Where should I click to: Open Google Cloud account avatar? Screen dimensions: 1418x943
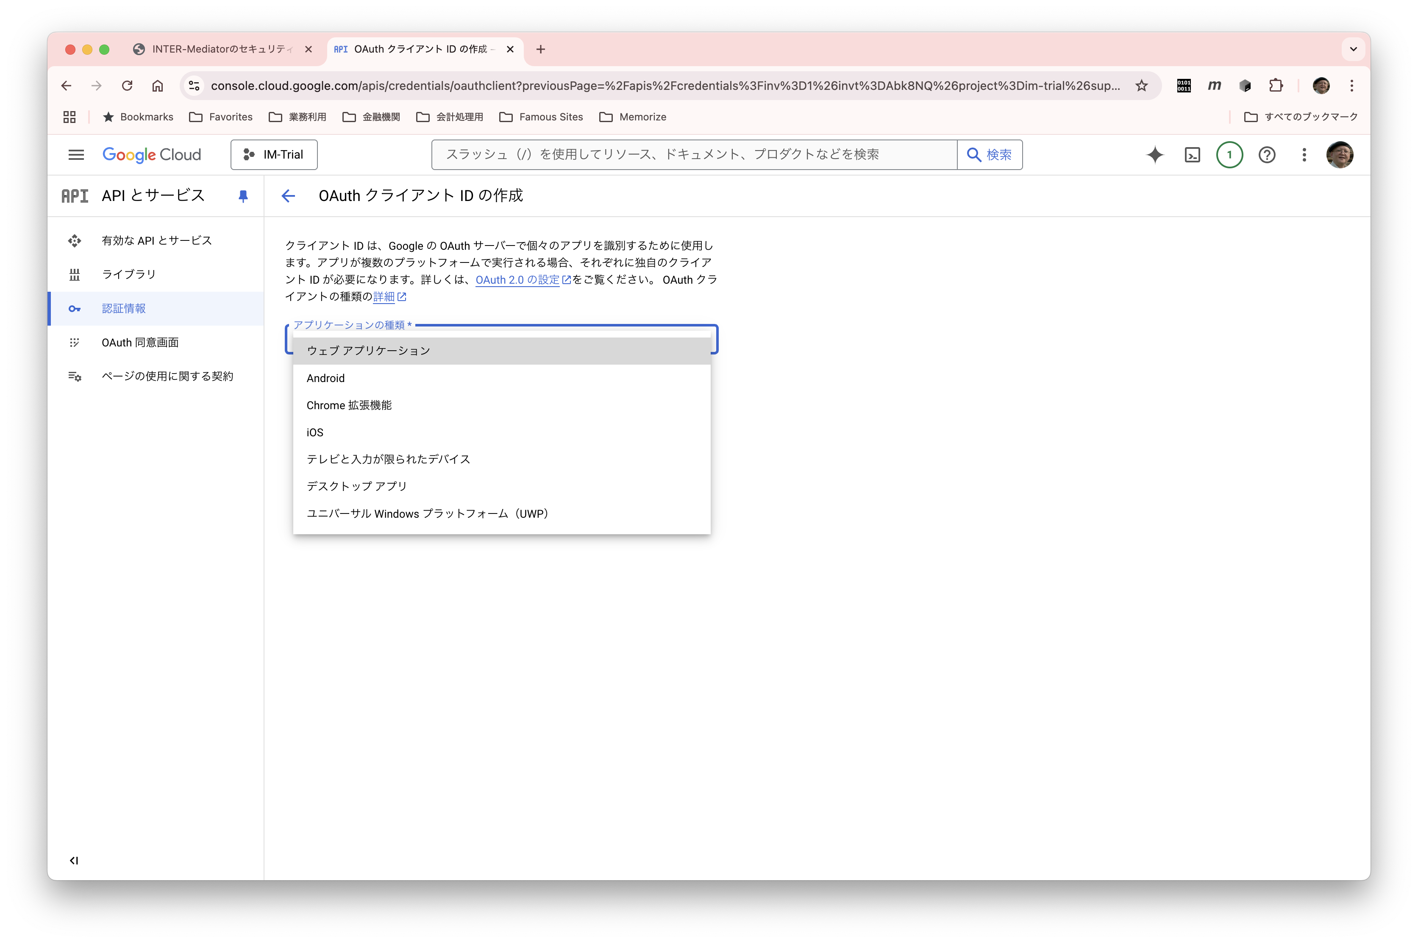(x=1339, y=155)
